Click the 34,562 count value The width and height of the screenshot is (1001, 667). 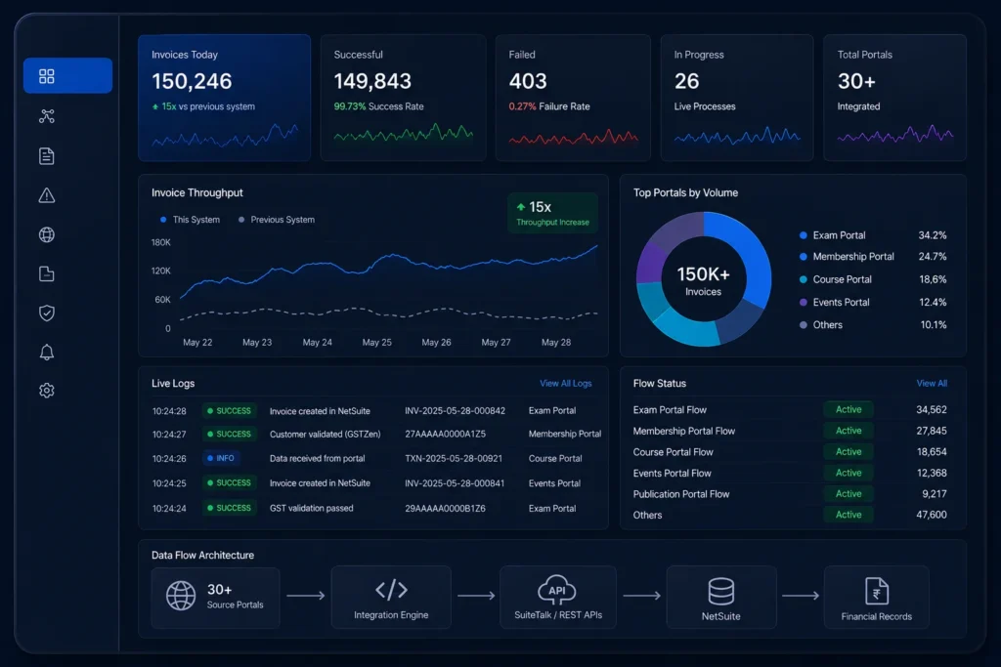(x=932, y=409)
